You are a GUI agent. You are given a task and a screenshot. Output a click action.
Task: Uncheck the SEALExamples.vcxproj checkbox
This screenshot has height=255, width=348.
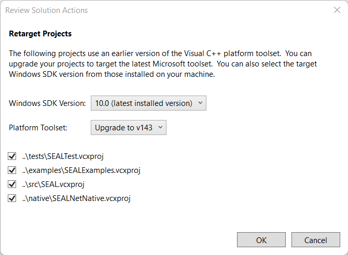pyautogui.click(x=12, y=170)
